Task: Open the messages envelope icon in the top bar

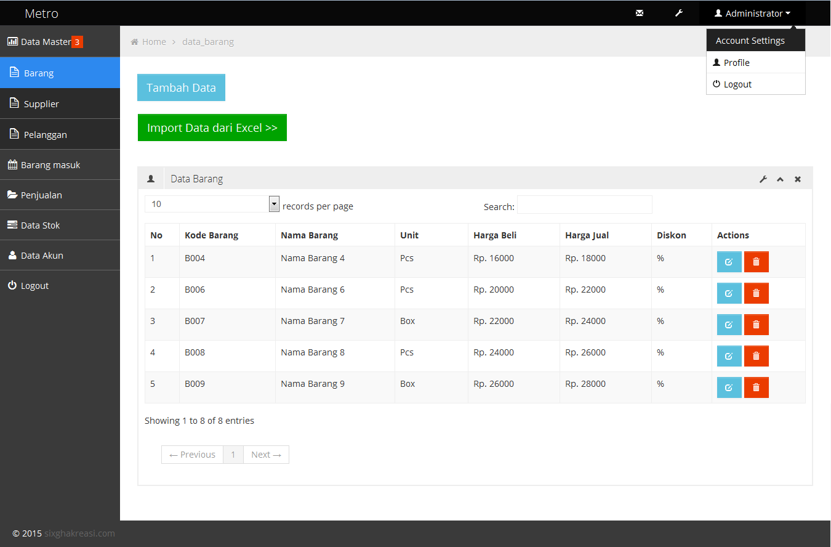Action: click(640, 12)
